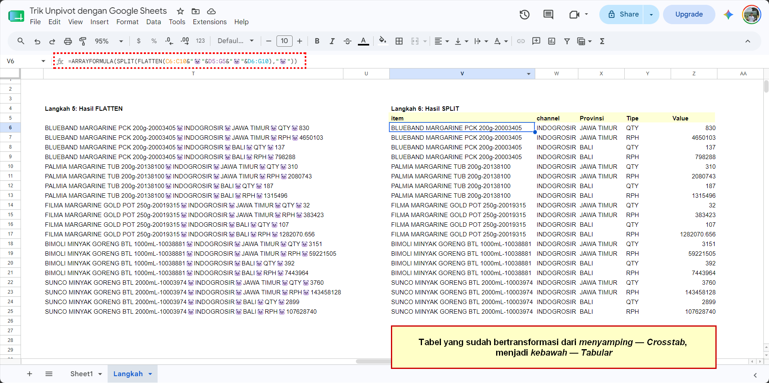The image size is (769, 383).
Task: Open text wrapping dropdown
Action: [481, 41]
